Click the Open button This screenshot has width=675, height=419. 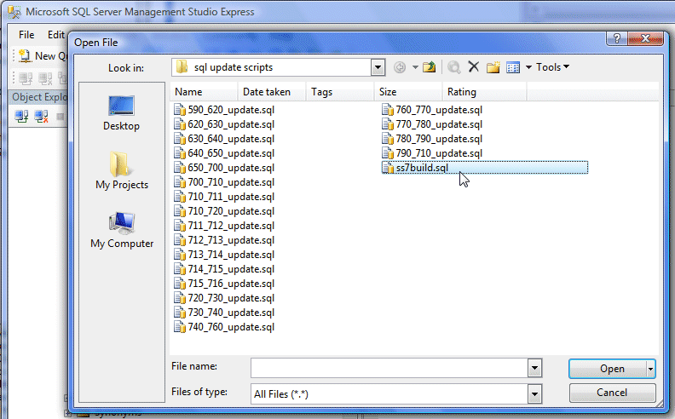coord(607,369)
